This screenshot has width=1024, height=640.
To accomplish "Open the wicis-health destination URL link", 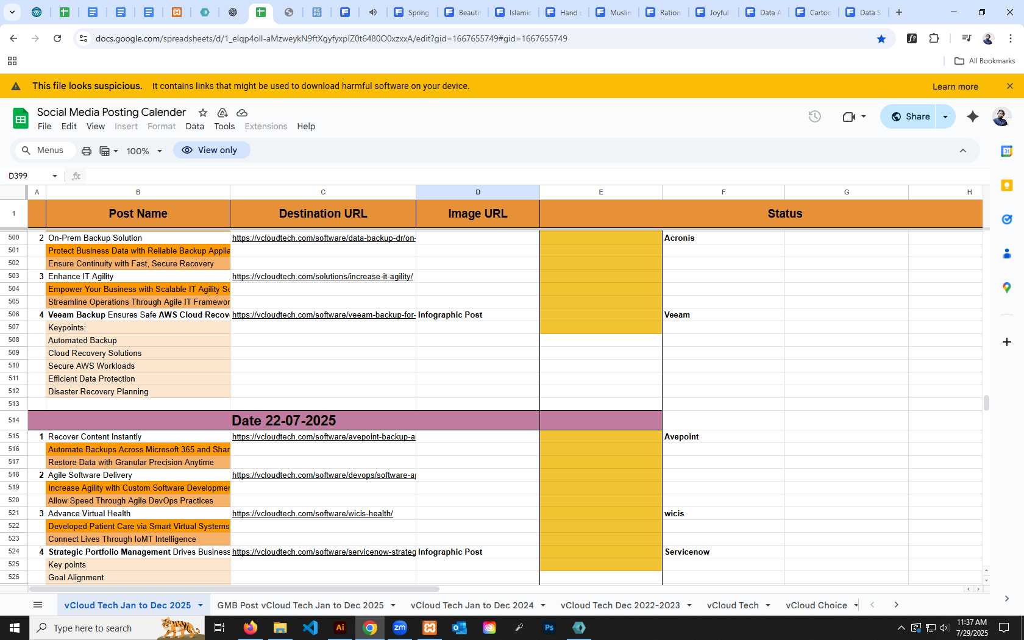I will [313, 514].
